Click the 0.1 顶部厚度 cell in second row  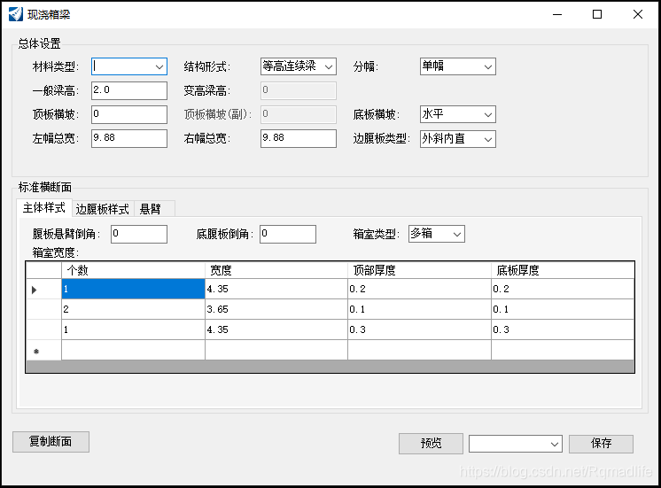coord(419,309)
